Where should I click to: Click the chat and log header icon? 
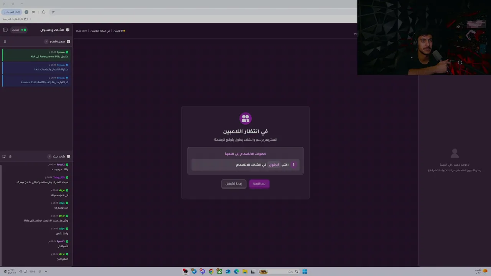(68, 30)
